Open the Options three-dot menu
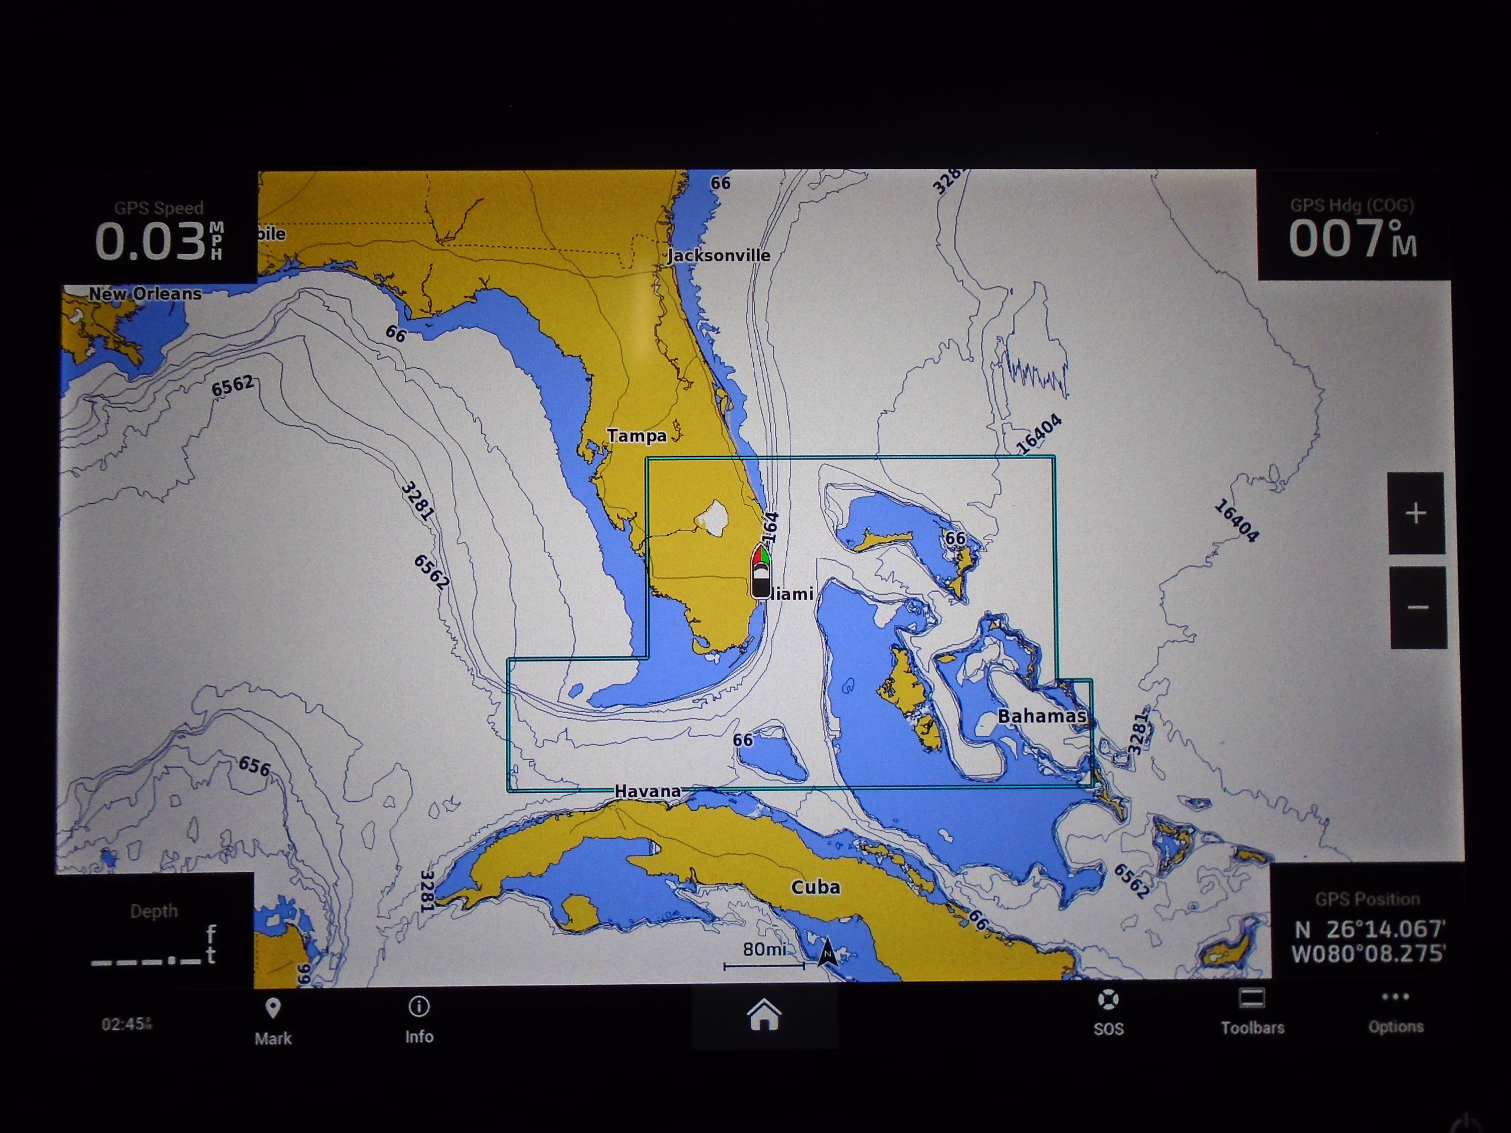Viewport: 1511px width, 1133px height. coord(1395,997)
